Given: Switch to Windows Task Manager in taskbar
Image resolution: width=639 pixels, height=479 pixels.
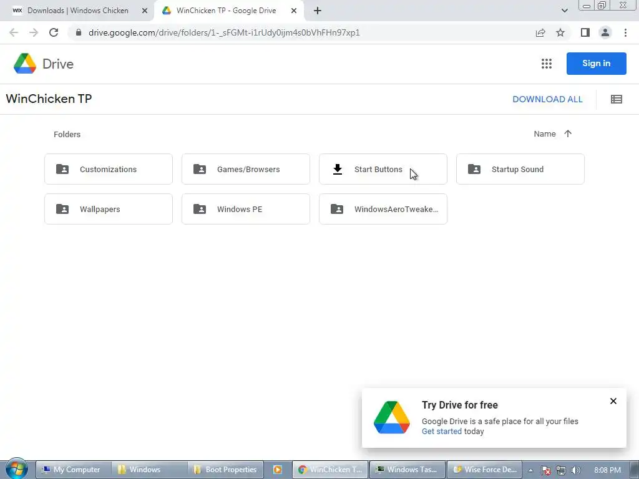Looking at the screenshot, I should tap(407, 470).
